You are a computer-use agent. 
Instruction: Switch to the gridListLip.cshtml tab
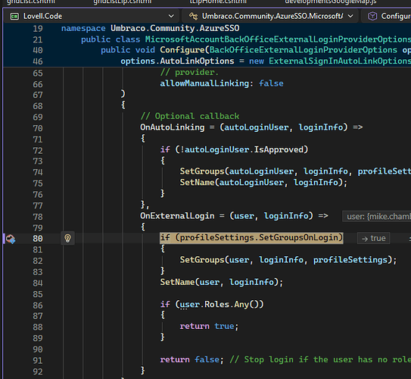[123, 2]
